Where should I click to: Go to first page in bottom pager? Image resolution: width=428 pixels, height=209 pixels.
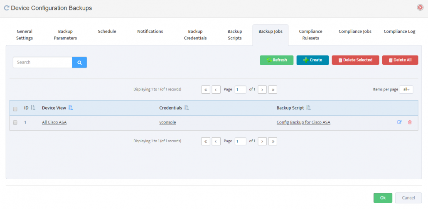tap(206, 141)
